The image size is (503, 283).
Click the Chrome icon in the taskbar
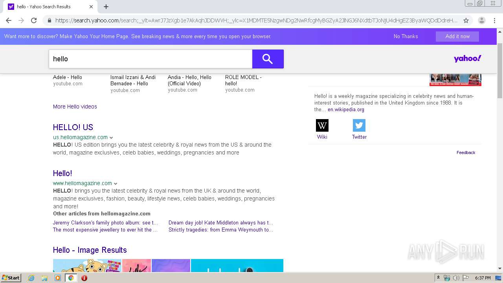pos(71,278)
